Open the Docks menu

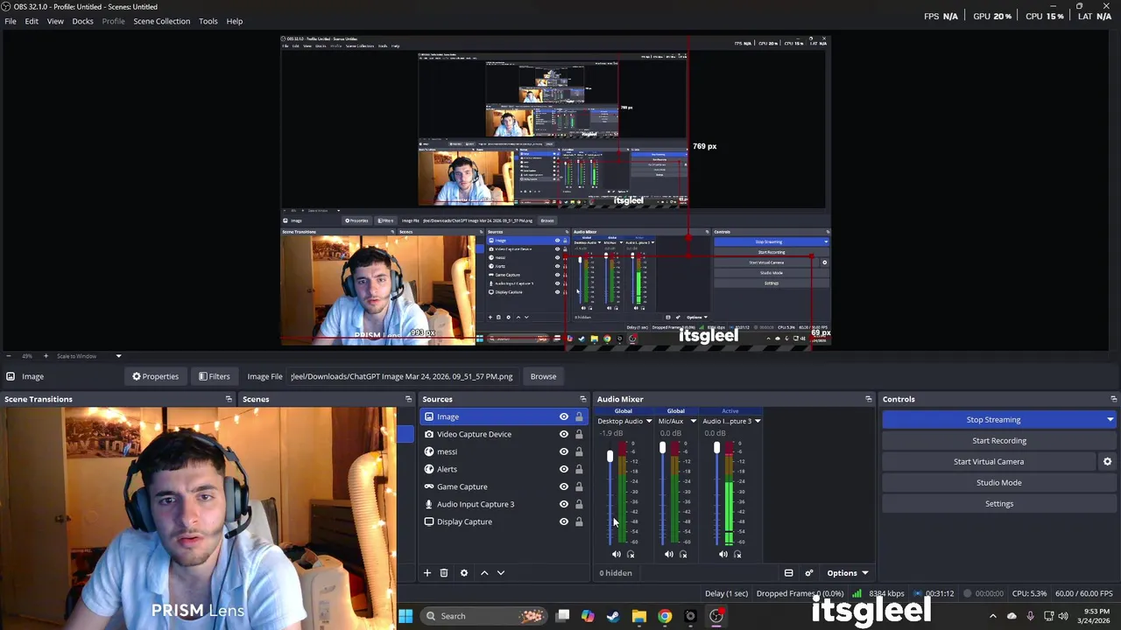pos(82,21)
